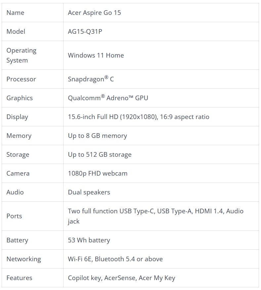Screen dimensions: 261x290
Task: Click the Wi-Fi 6E networking value
Action: coord(115,259)
